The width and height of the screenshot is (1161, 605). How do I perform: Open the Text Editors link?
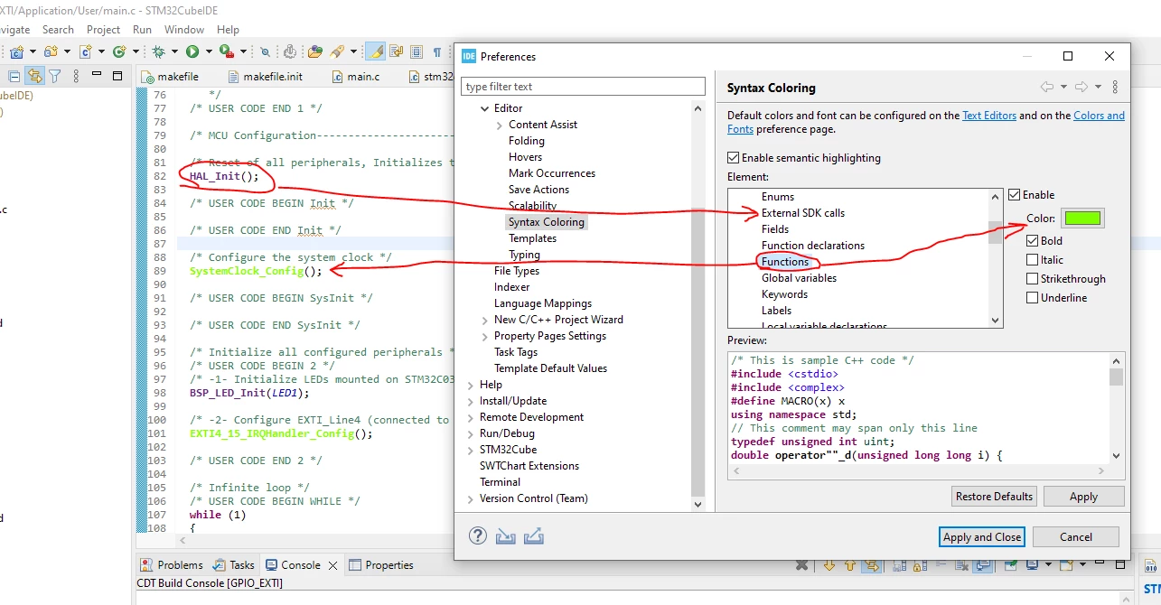point(989,116)
